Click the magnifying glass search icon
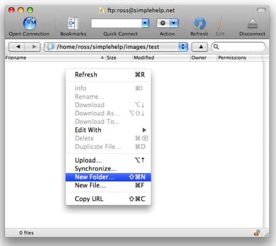This screenshot has height=246, width=276. point(216,47)
